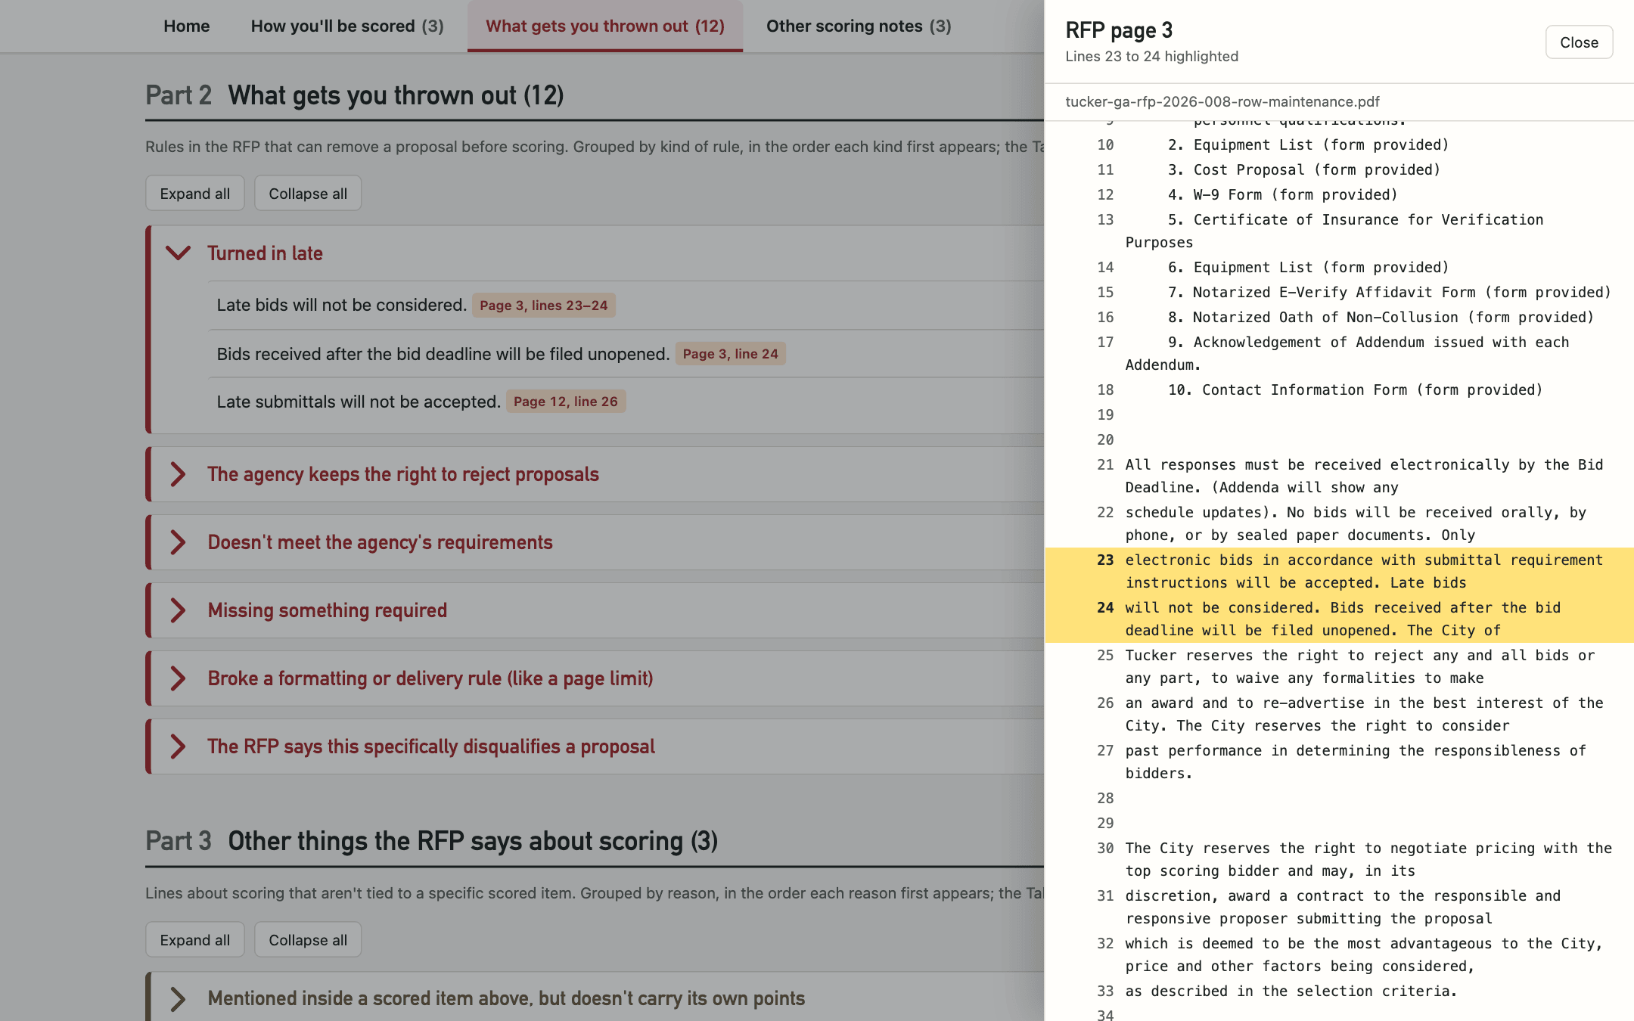Screen dimensions: 1634x1021
Task: Click highlighted line 23 in the RFP panel
Action: pos(1339,571)
